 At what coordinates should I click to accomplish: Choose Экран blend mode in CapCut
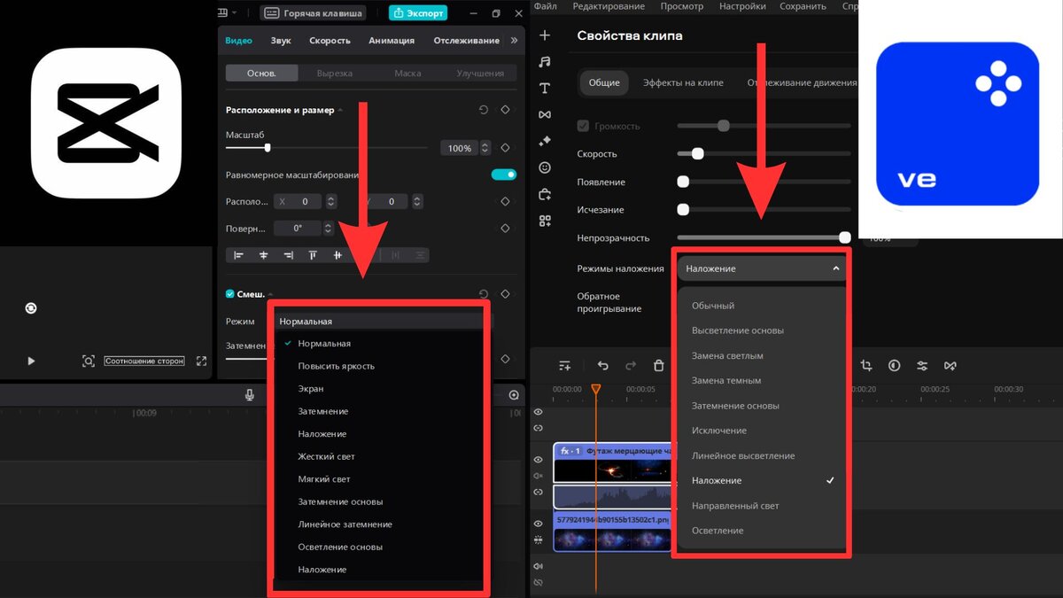tap(311, 389)
